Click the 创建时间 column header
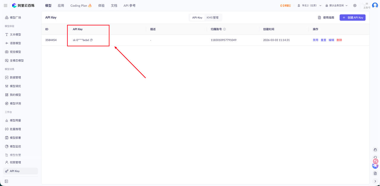Image resolution: width=380 pixels, height=186 pixels. (269, 29)
